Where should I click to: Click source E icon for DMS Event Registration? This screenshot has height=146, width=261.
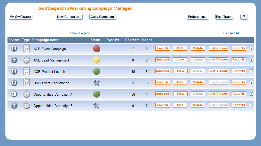[x=14, y=83]
